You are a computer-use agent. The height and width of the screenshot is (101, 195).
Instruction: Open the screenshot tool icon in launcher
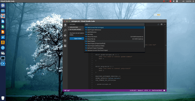[3, 53]
